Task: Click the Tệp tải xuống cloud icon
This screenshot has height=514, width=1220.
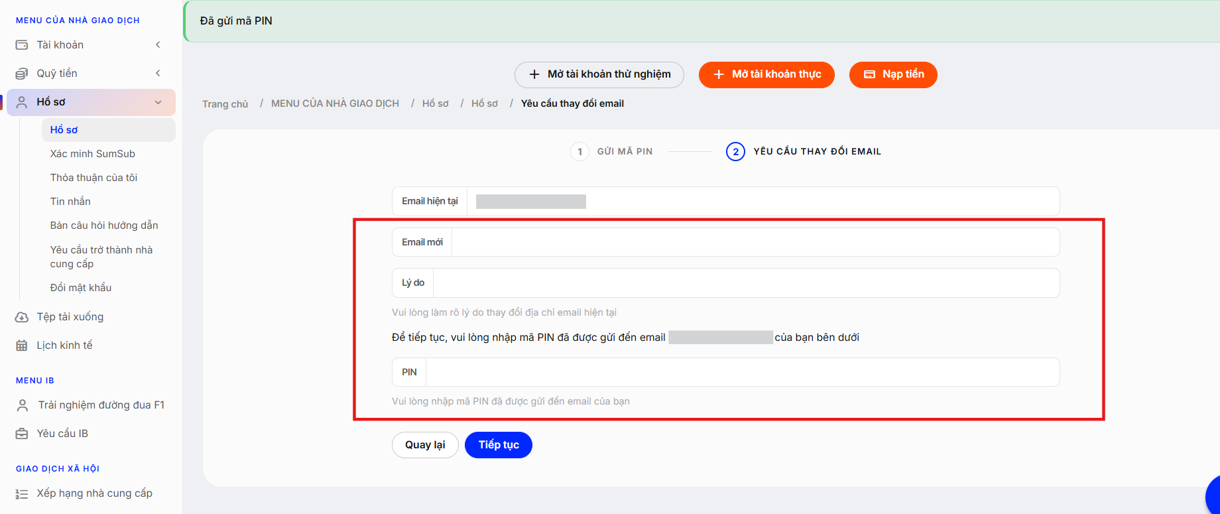Action: (x=22, y=317)
